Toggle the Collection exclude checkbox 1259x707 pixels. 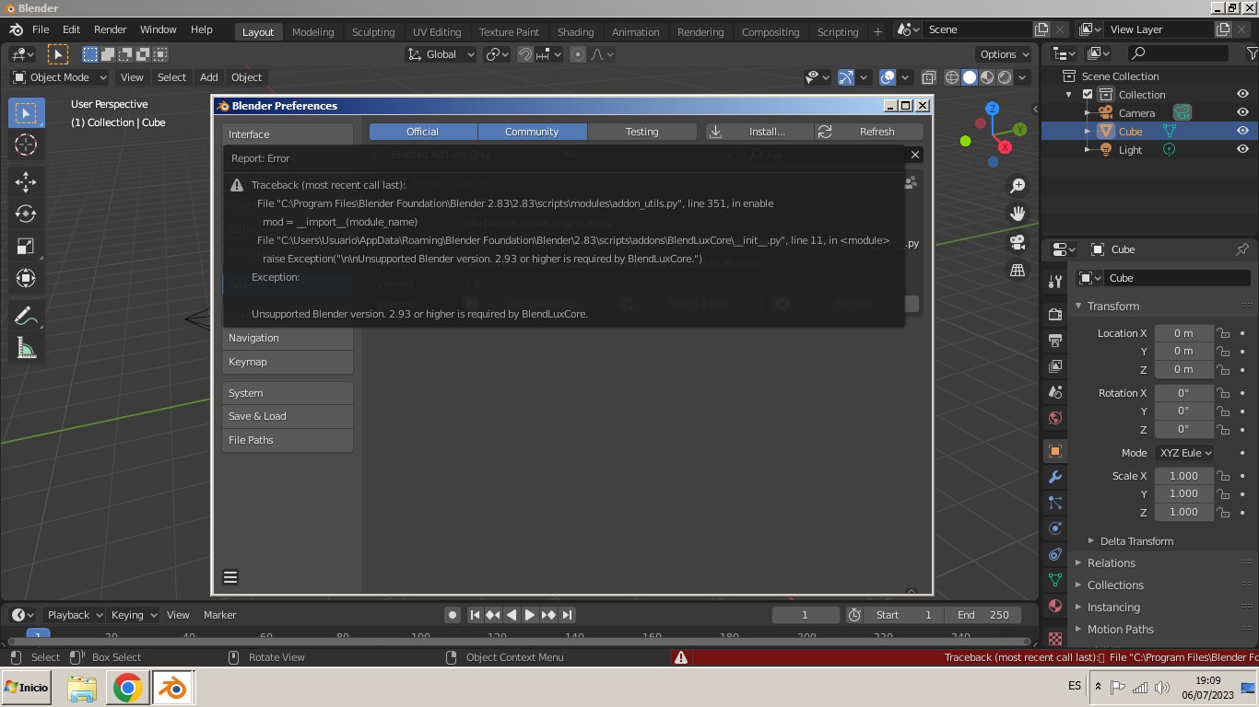point(1088,95)
